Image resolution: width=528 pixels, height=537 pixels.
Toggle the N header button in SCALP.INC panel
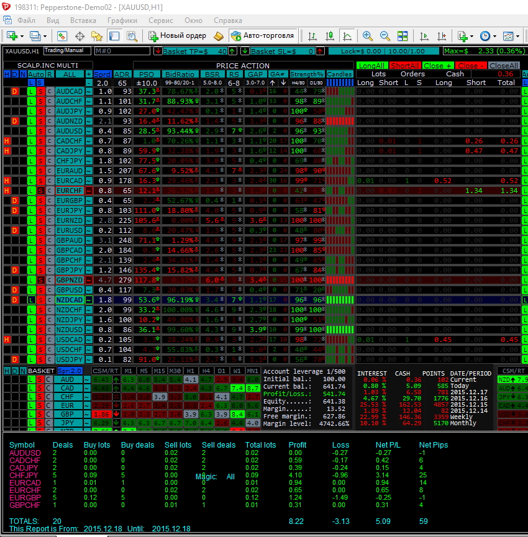22,74
